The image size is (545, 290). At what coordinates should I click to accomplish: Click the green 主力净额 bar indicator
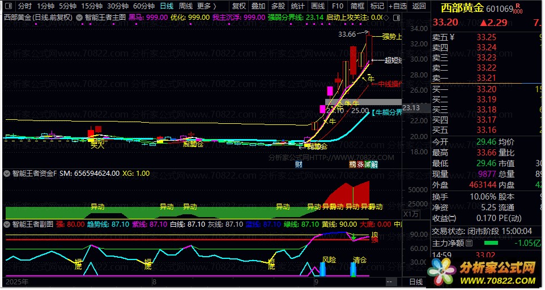click(x=491, y=243)
